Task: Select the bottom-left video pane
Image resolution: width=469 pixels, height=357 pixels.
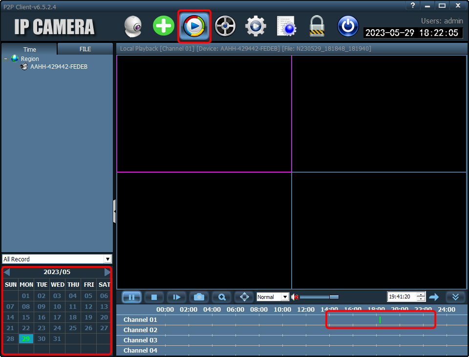Action: (204, 230)
